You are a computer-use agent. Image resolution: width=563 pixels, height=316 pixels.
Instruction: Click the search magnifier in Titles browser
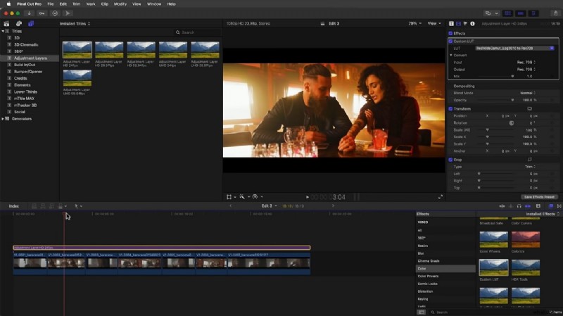[178, 32]
